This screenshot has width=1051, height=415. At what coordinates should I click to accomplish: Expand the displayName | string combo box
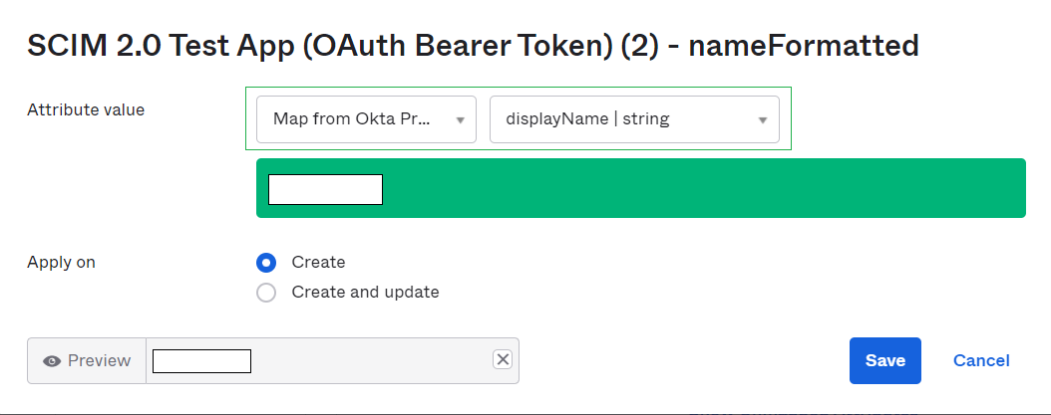(x=633, y=119)
